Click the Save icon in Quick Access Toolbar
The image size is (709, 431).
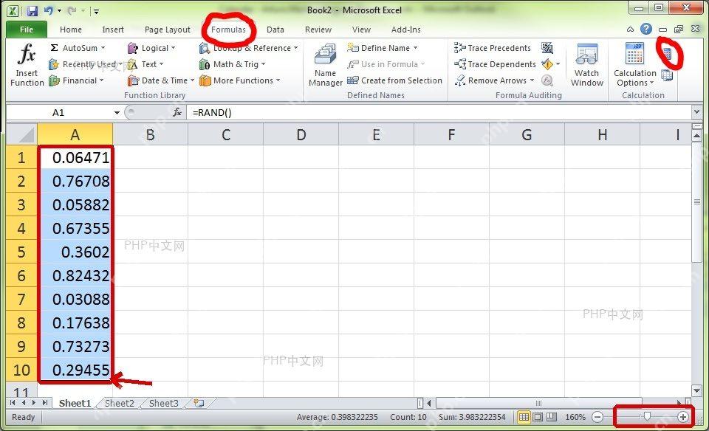(32, 10)
